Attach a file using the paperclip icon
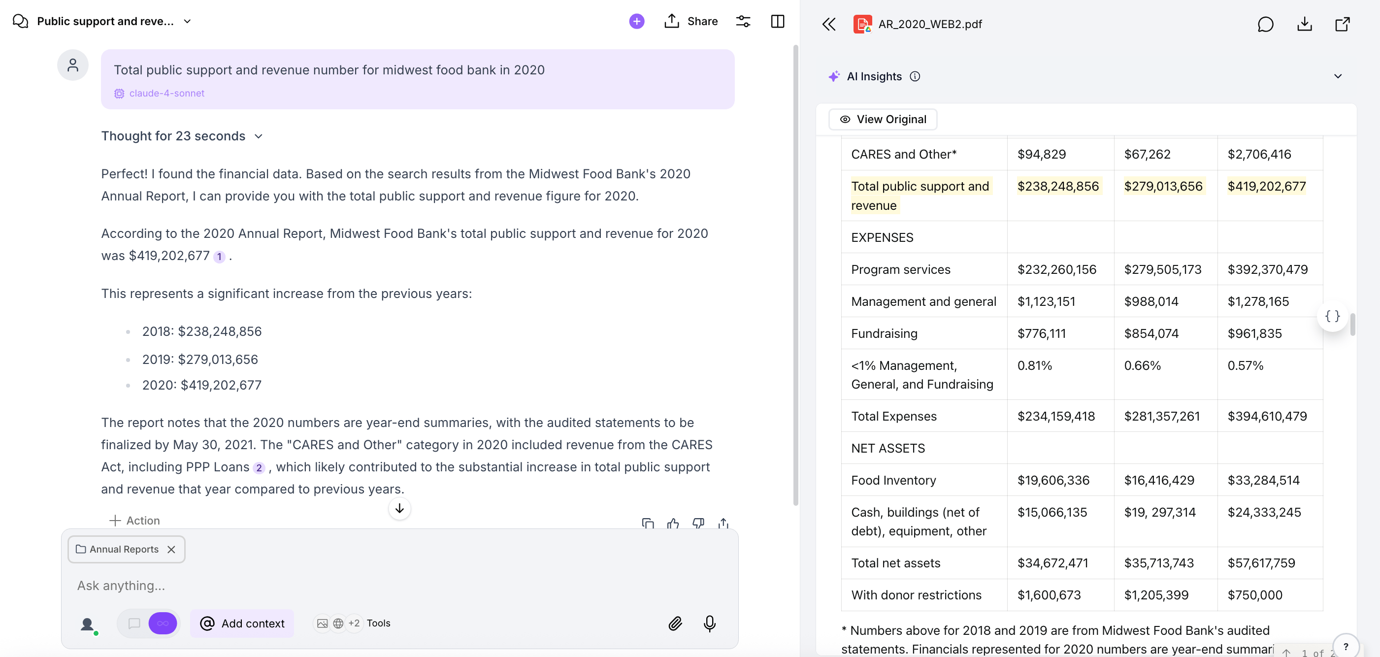Screen dimensions: 1380x657 pos(675,623)
